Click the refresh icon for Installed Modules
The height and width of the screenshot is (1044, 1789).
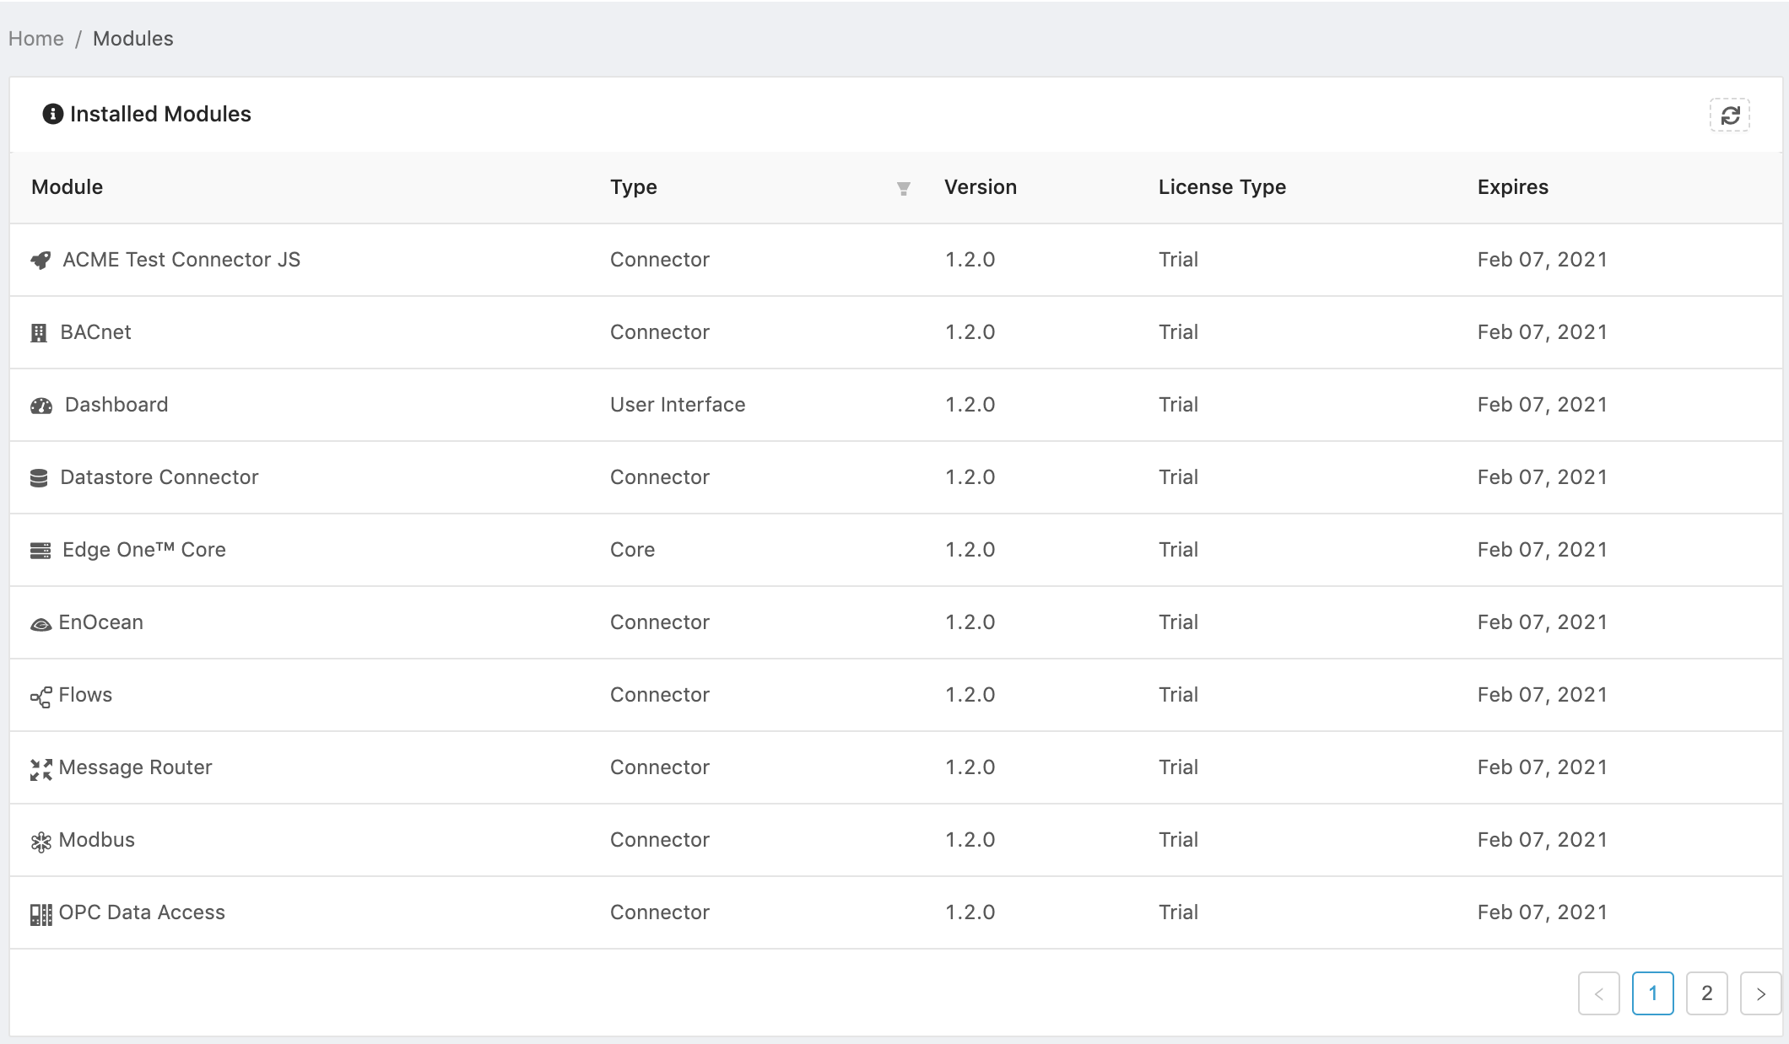click(x=1730, y=116)
